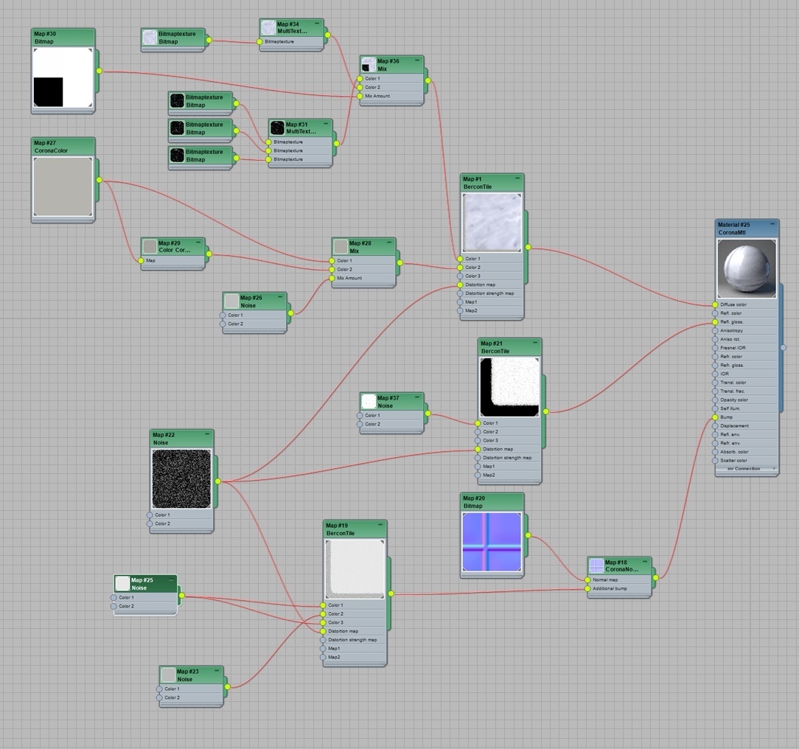
Task: Click the Material #25 sphere preview thumbnail
Action: click(746, 268)
